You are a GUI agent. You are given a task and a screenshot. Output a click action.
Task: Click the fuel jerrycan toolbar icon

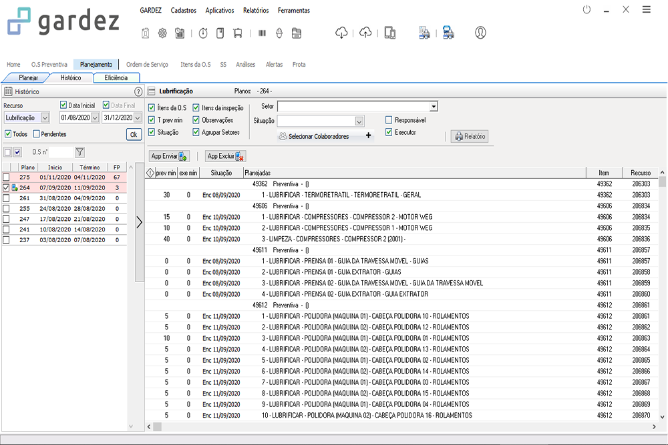point(145,33)
